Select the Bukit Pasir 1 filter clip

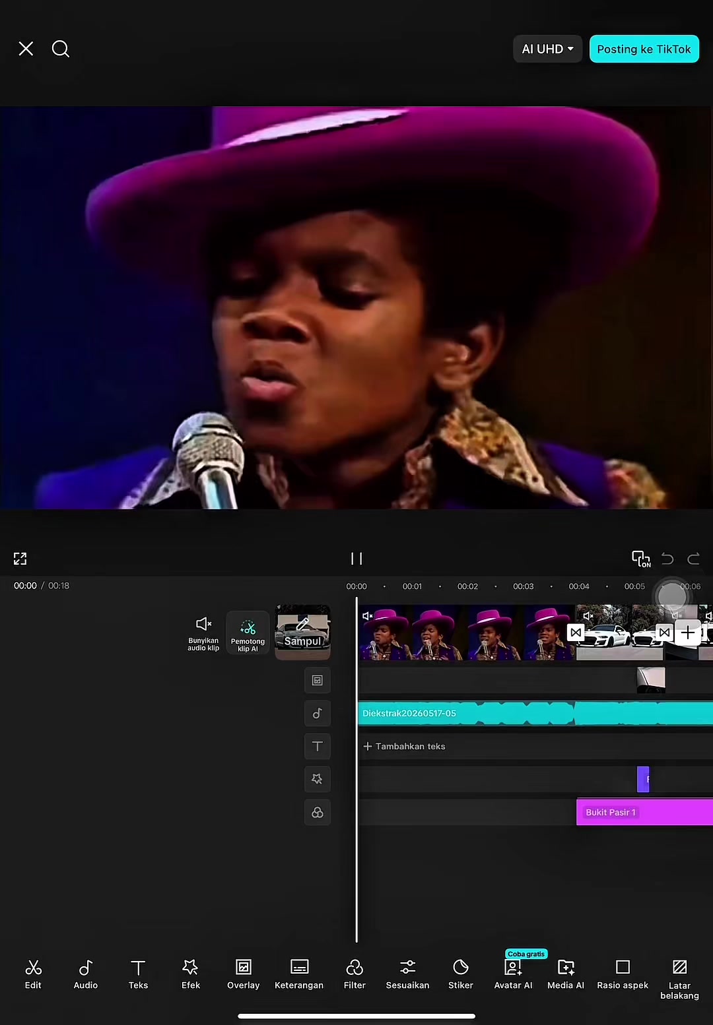tap(645, 812)
